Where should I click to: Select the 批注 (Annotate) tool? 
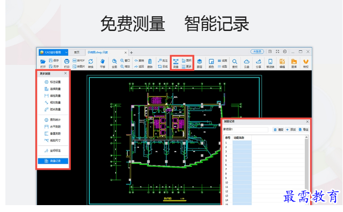click(163, 61)
